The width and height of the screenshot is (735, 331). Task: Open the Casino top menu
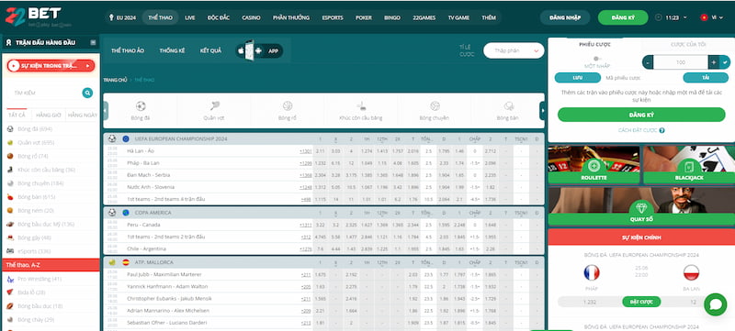coord(251,17)
